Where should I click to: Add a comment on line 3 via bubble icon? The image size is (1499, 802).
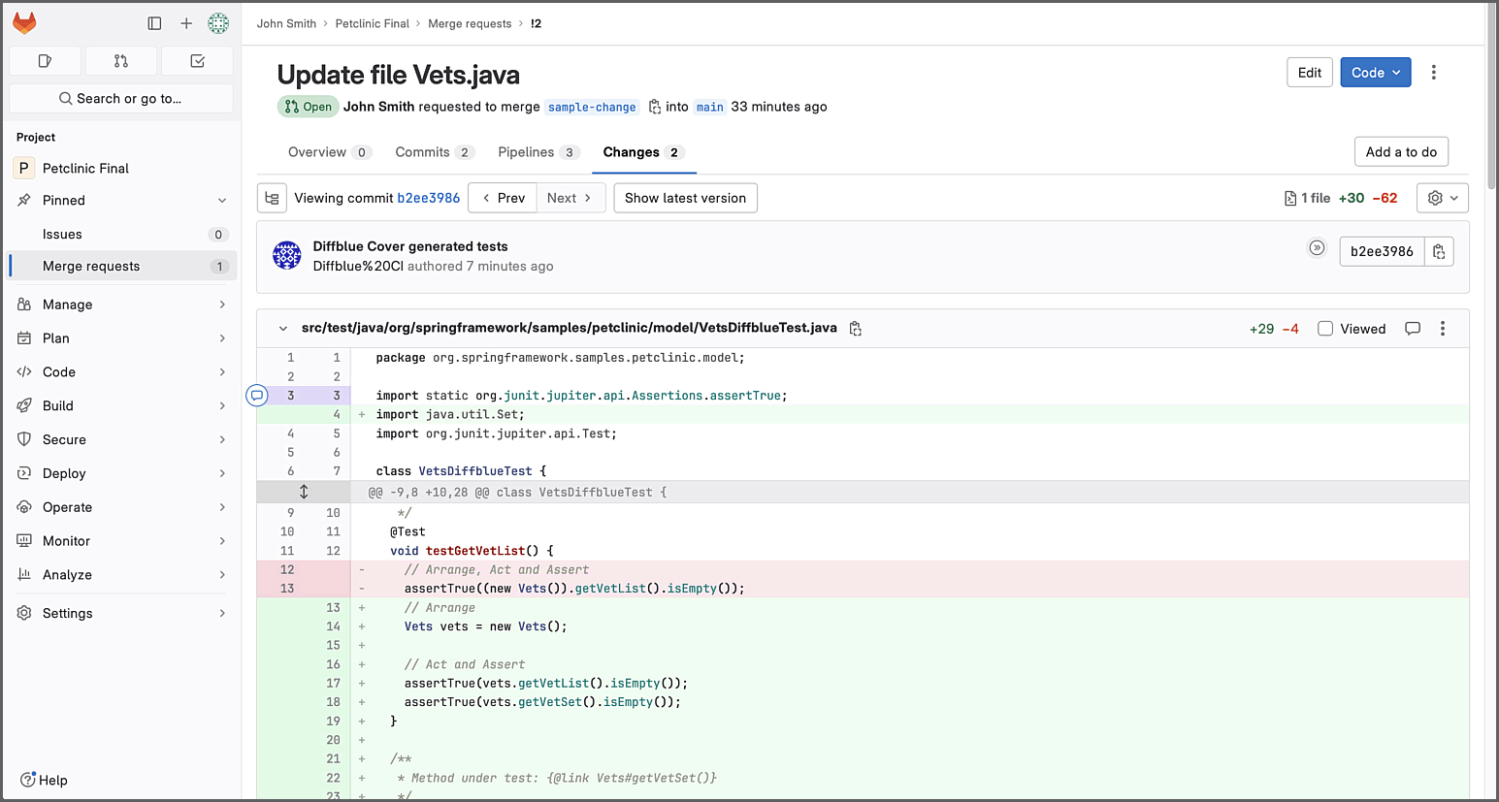pos(256,395)
